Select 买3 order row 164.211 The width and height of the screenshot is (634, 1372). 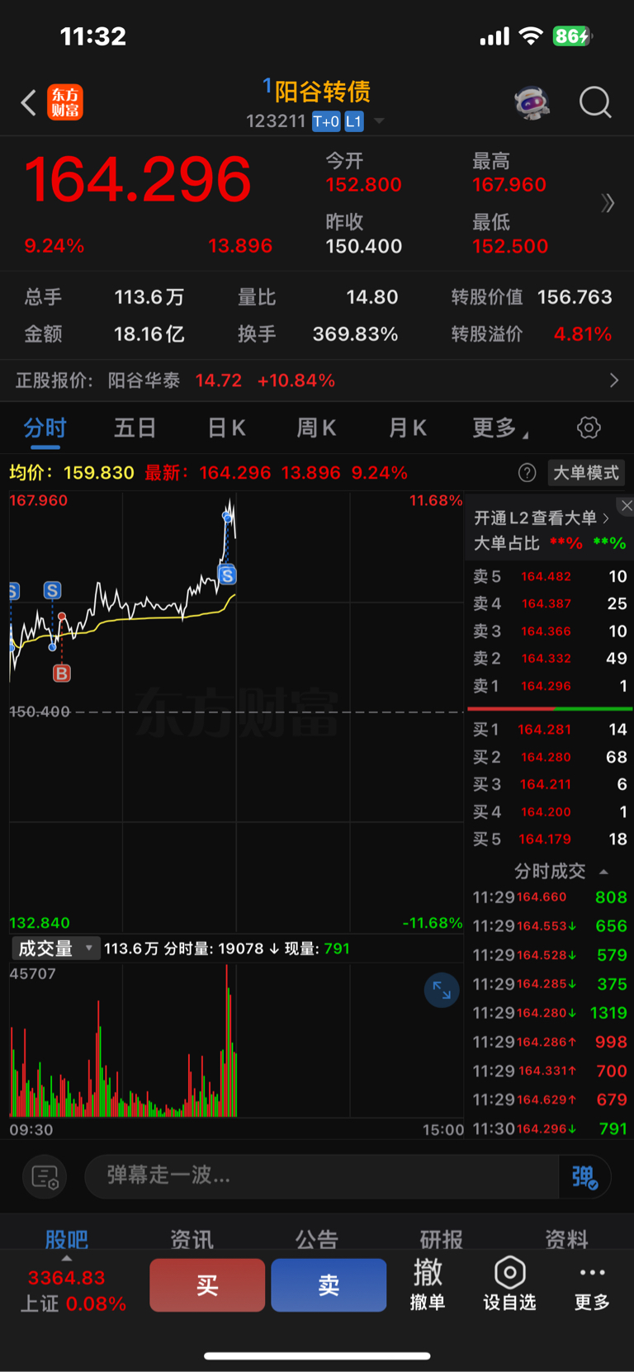(x=550, y=783)
